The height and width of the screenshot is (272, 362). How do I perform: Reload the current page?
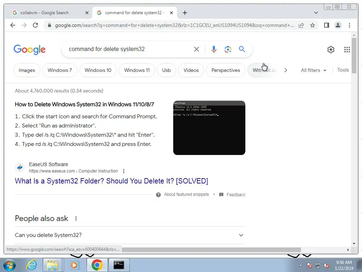[35, 25]
